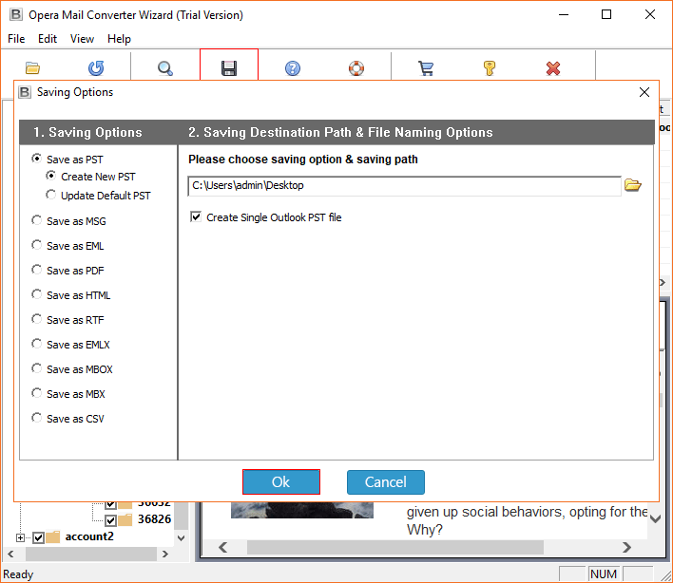Select Save as EMLX format

tap(37, 344)
